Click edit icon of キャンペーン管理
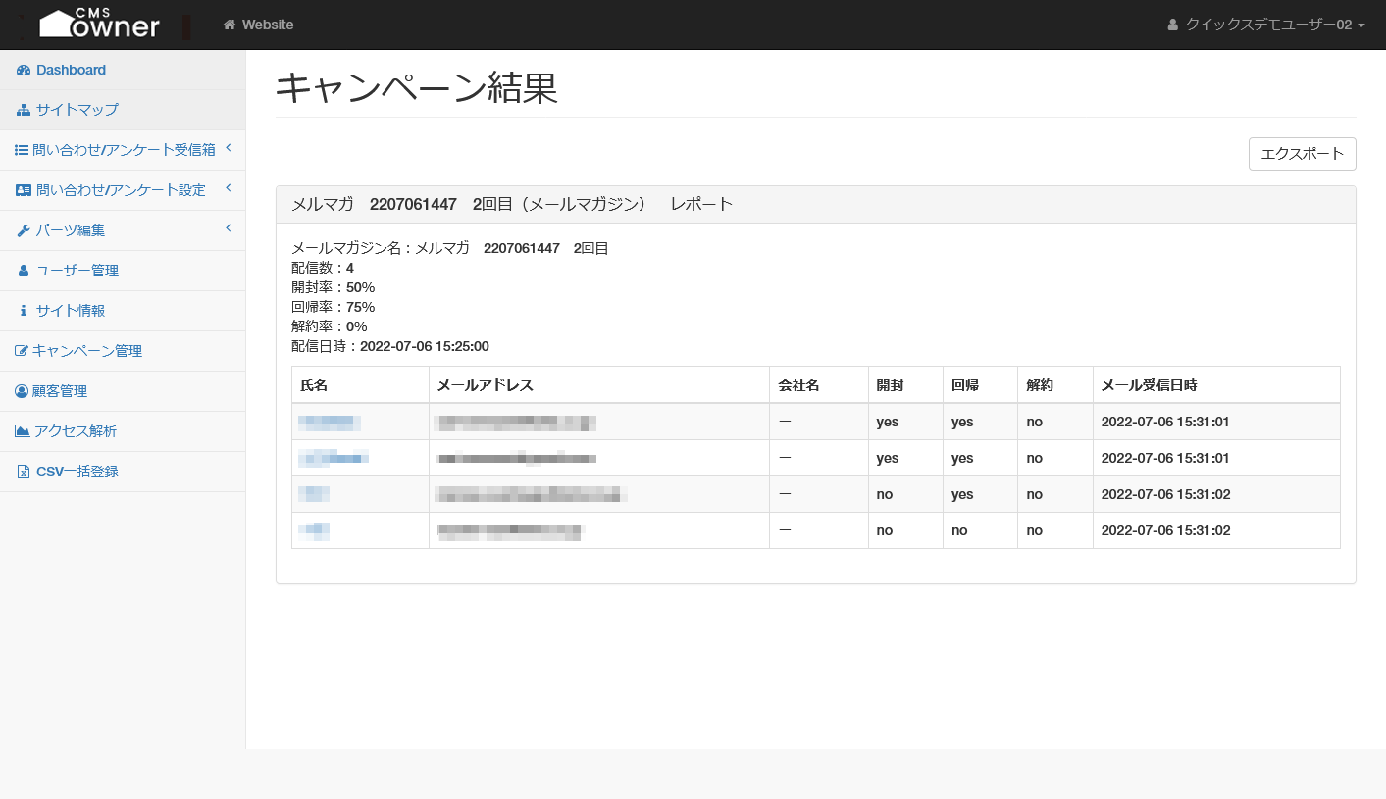The image size is (1386, 799). coord(22,351)
